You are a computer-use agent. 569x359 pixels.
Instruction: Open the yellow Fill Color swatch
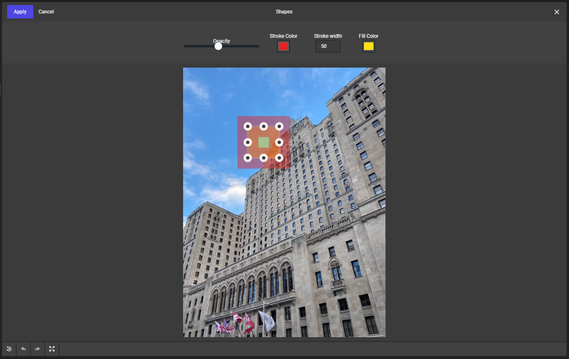[x=369, y=46]
